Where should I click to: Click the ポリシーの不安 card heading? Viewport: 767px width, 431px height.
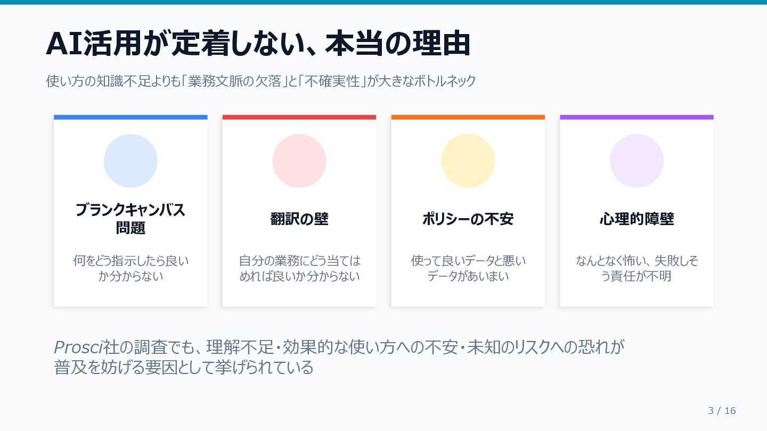(468, 219)
